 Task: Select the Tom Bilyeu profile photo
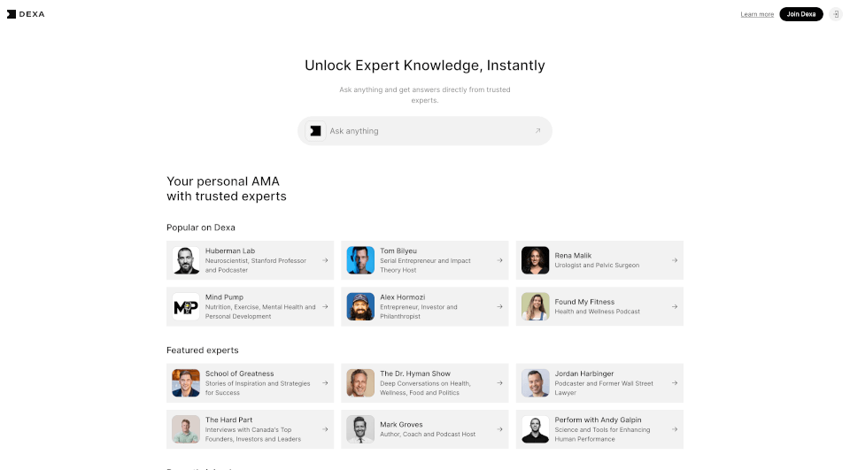[x=360, y=260]
